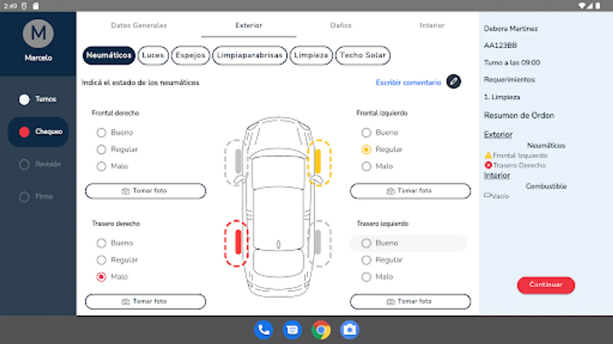Click '1. Limpieza' requirement text

pos(502,97)
